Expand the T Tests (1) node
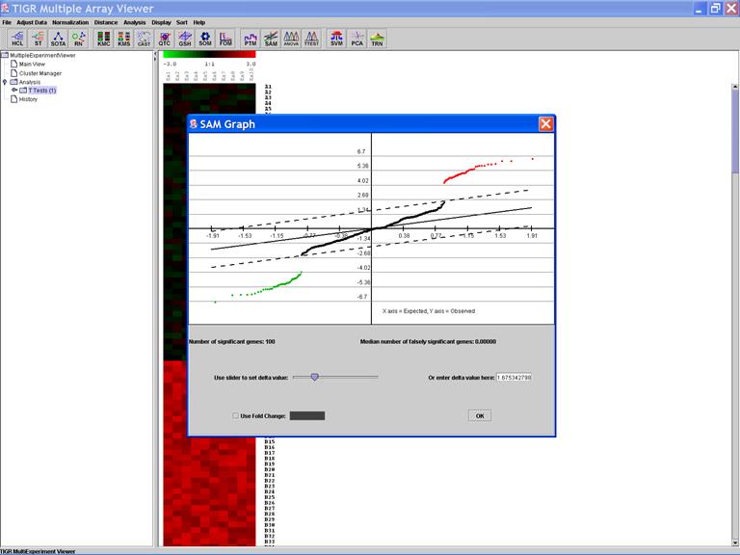 coord(14,91)
